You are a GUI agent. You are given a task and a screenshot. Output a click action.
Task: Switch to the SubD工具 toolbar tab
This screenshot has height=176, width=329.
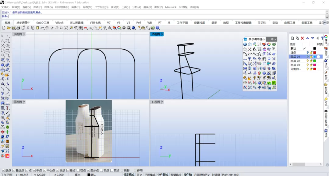(43, 23)
